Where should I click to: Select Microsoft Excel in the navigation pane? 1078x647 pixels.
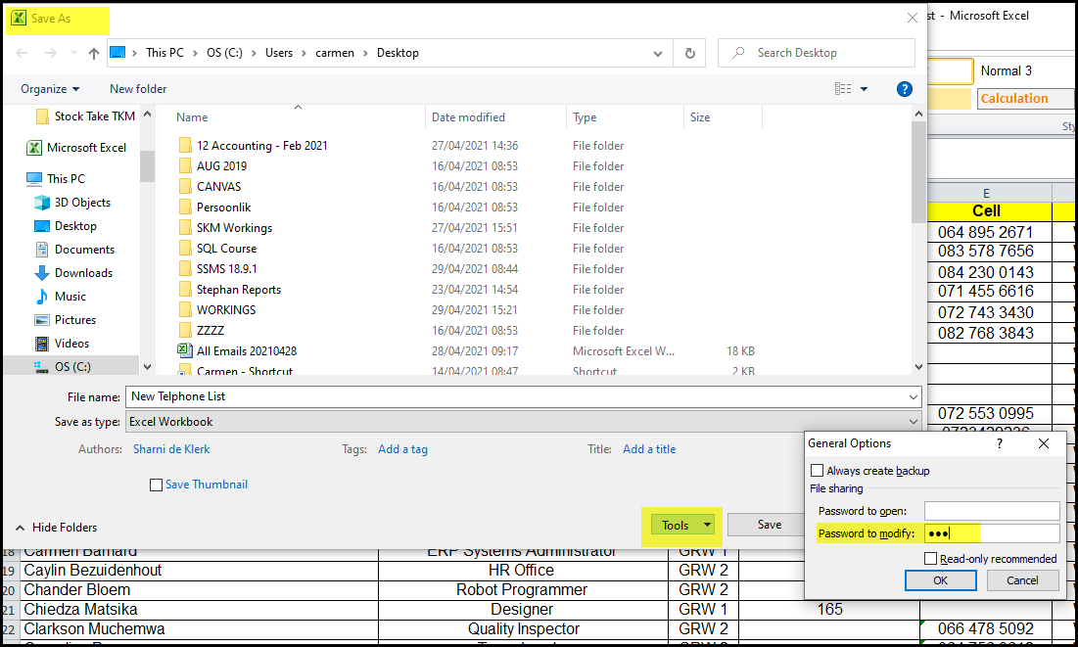86,148
